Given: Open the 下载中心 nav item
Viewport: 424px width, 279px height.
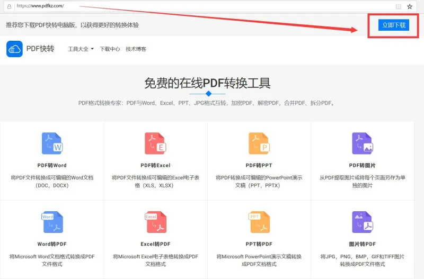Looking at the screenshot, I should pyautogui.click(x=110, y=49).
